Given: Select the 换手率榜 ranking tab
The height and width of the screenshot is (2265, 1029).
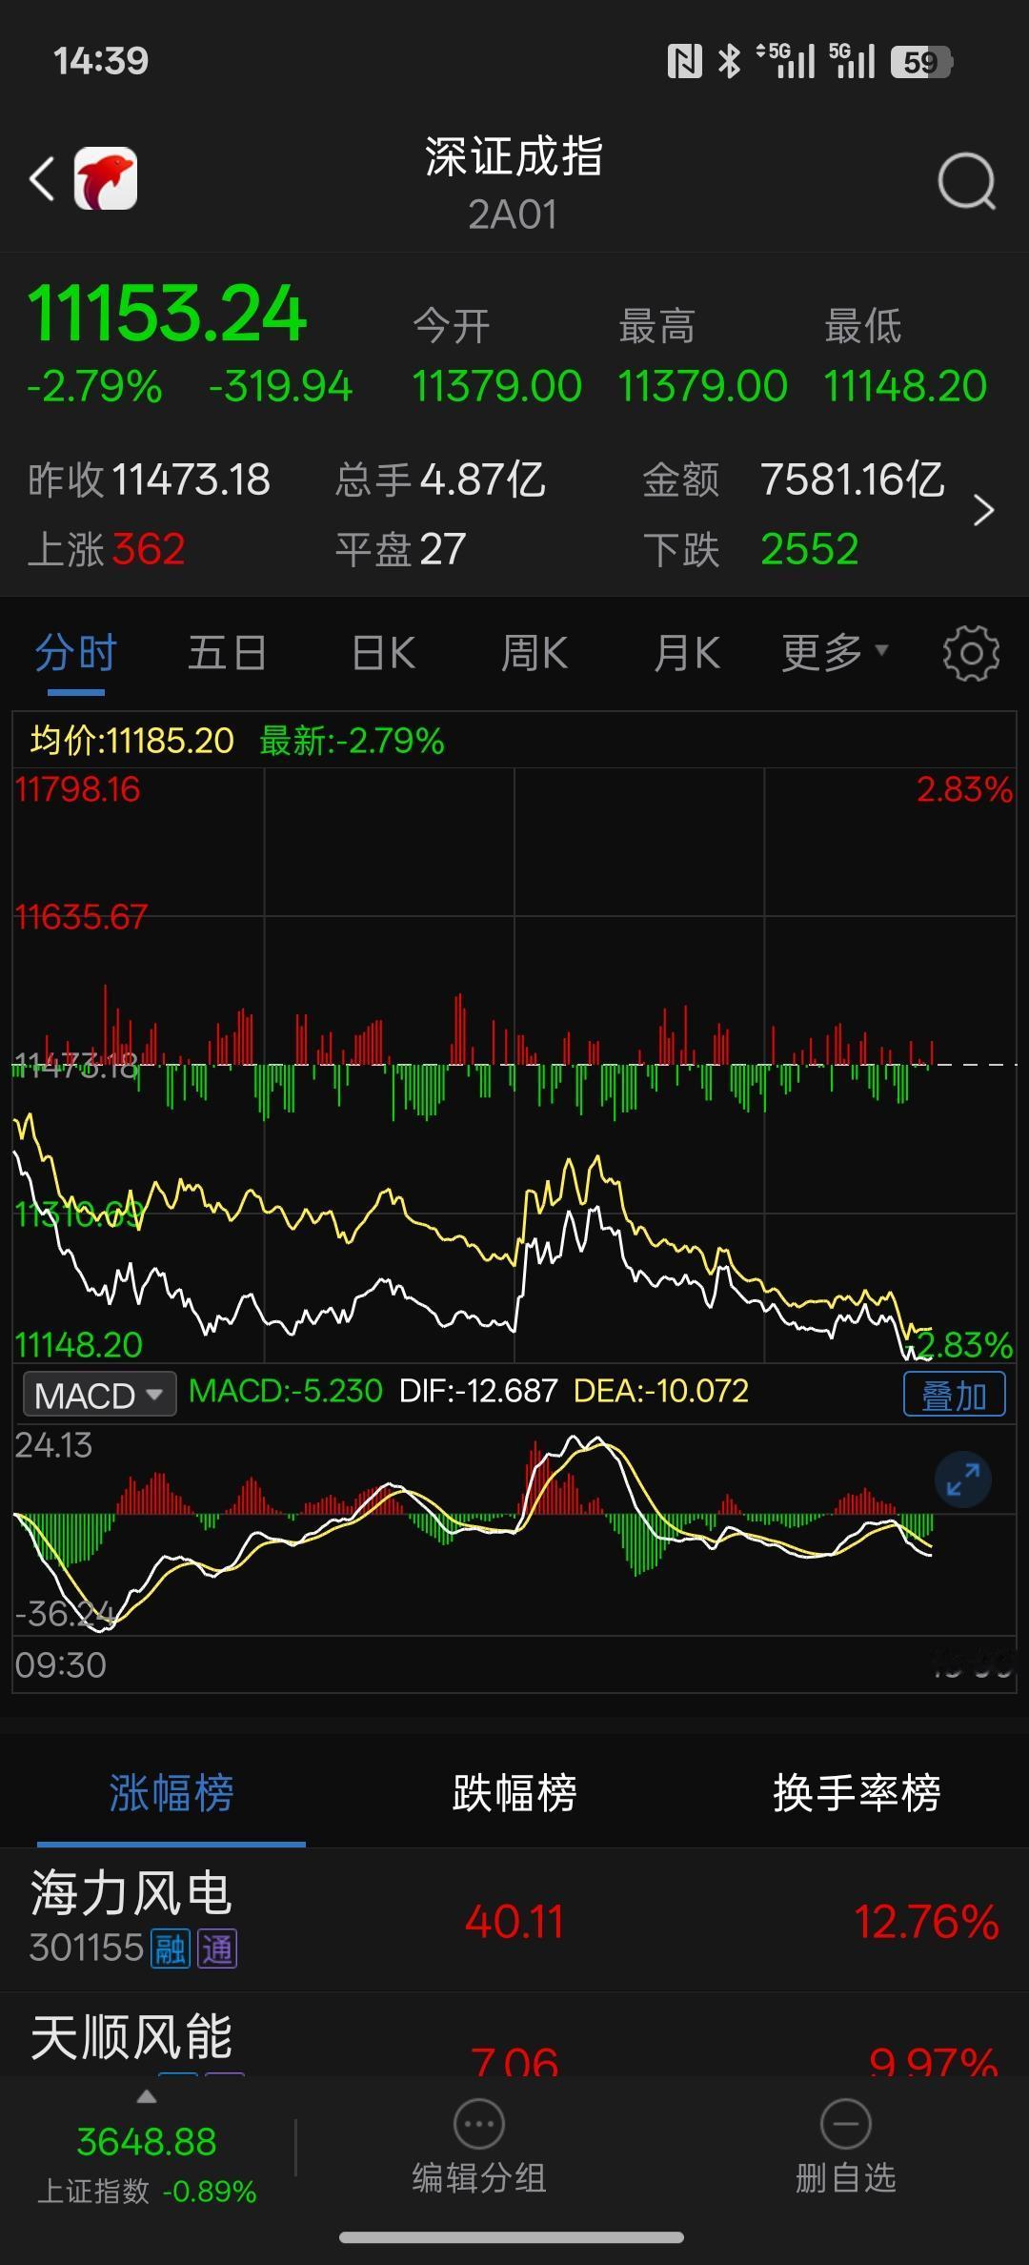Looking at the screenshot, I should [x=857, y=1793].
